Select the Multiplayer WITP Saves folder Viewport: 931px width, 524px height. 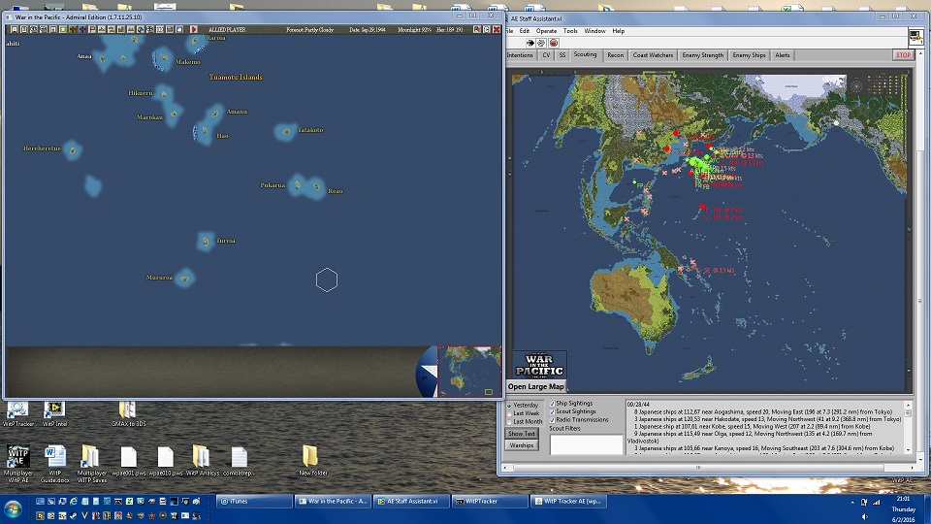[x=91, y=464]
